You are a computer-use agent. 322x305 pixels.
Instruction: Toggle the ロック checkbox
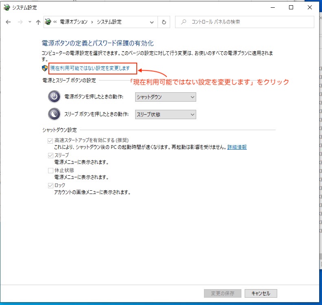[50, 185]
